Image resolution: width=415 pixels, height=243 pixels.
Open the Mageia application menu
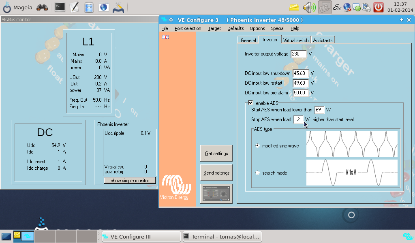[18, 7]
